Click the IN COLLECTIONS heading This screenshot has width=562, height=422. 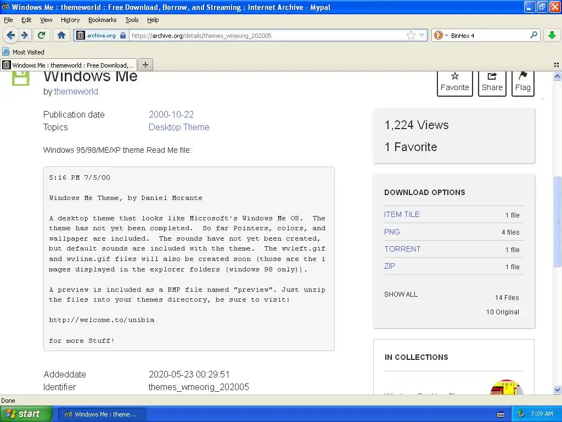(416, 357)
